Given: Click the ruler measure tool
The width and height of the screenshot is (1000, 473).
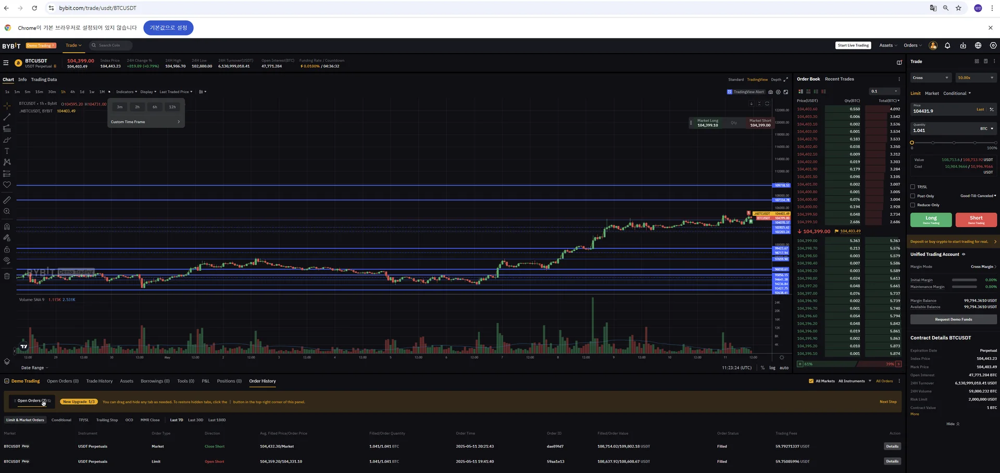Looking at the screenshot, I should pyautogui.click(x=7, y=200).
